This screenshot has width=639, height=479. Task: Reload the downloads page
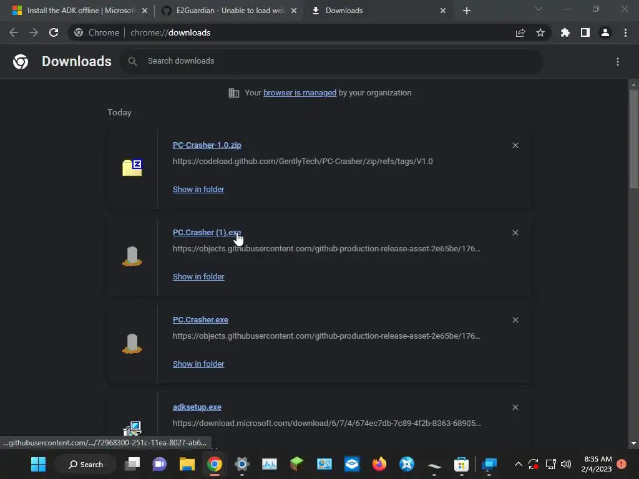click(54, 32)
